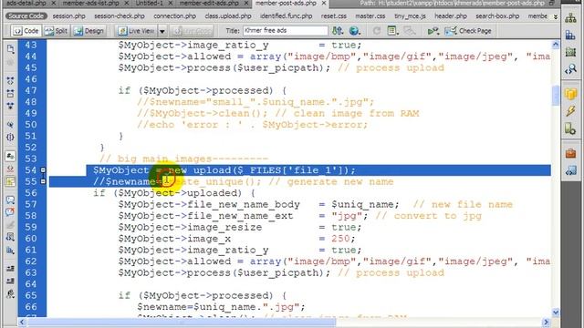Open the Files panel briefcase icon
Image resolution: width=584 pixels, height=328 pixels.
[570, 153]
